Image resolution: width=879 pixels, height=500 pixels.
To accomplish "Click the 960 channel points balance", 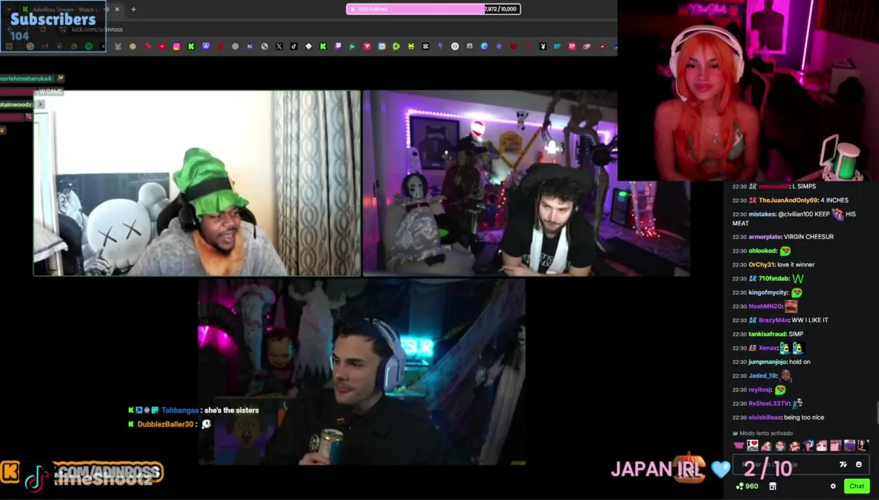I will pyautogui.click(x=747, y=486).
